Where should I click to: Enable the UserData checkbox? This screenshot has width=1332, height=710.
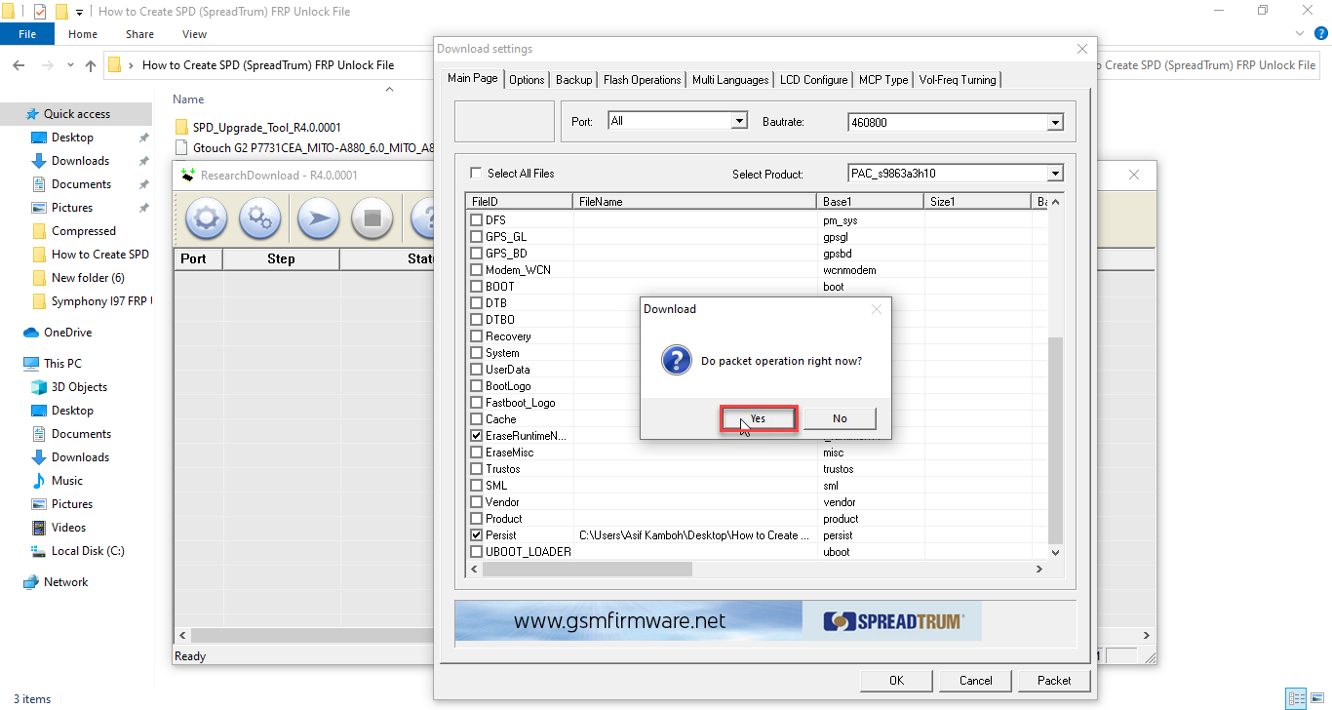477,370
